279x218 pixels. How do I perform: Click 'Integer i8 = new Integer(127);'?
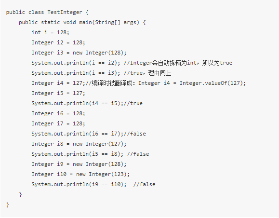click(79, 144)
